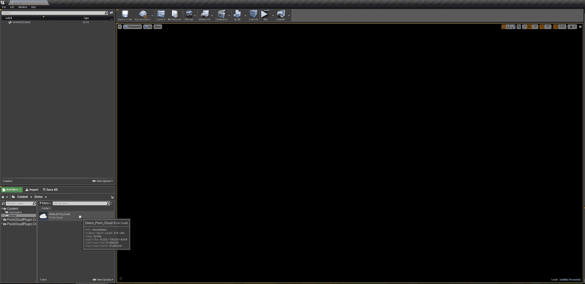Expand second PointCloudPlugin folder
The height and width of the screenshot is (284, 585).
2,224
